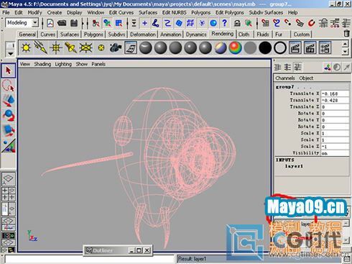Activate the Rotate tool sphere icon

(9, 115)
